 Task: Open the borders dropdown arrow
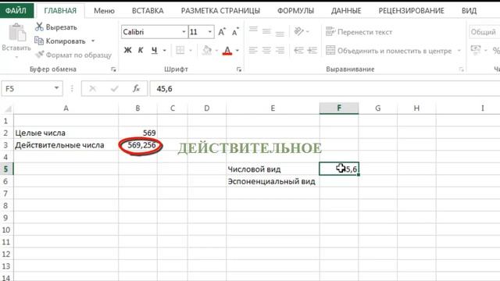coord(191,50)
